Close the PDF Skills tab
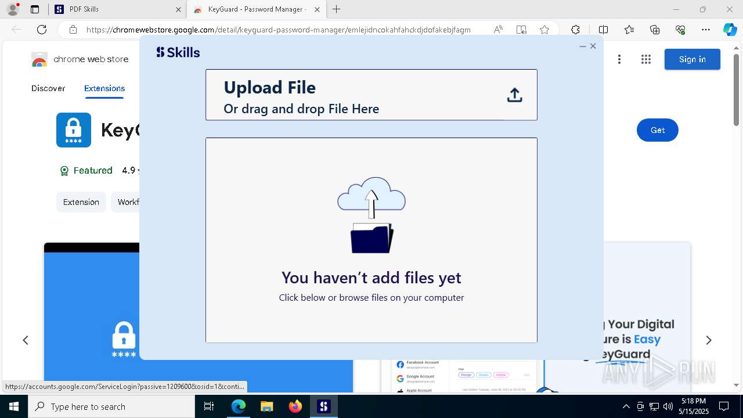 click(x=178, y=9)
